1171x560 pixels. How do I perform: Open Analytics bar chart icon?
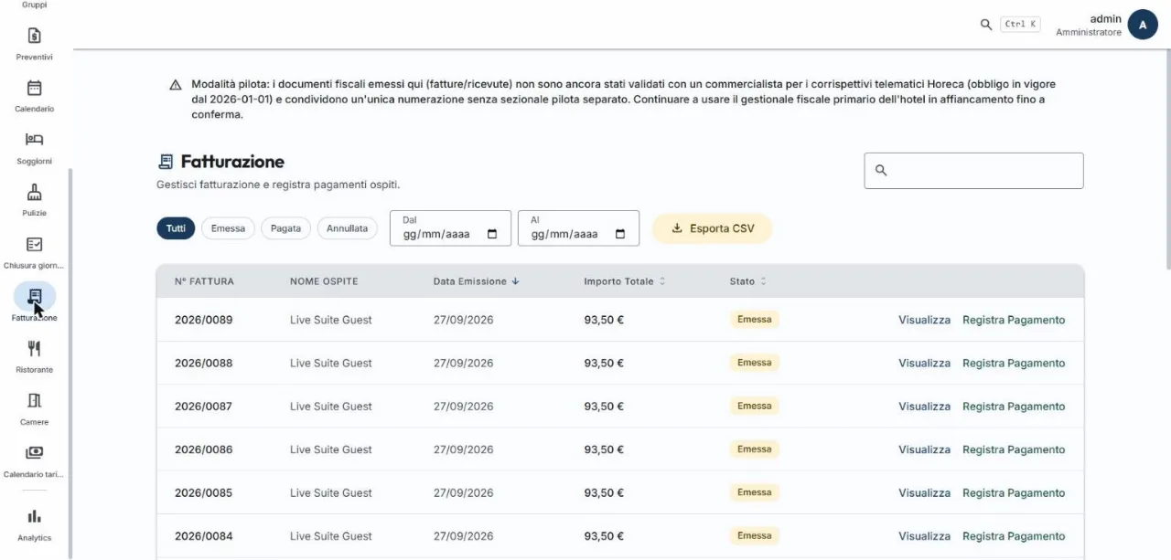pyautogui.click(x=34, y=516)
